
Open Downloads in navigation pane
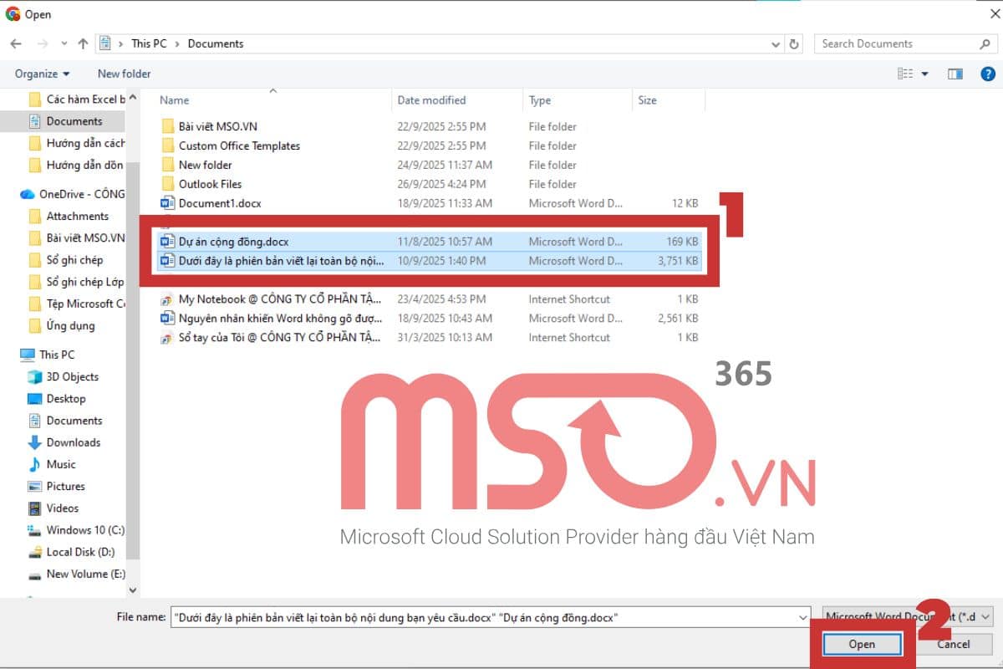pos(64,442)
